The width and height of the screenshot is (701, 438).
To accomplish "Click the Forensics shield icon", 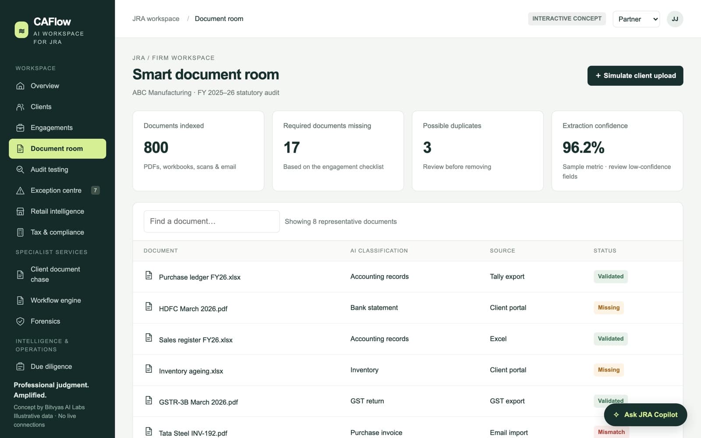I will (20, 321).
